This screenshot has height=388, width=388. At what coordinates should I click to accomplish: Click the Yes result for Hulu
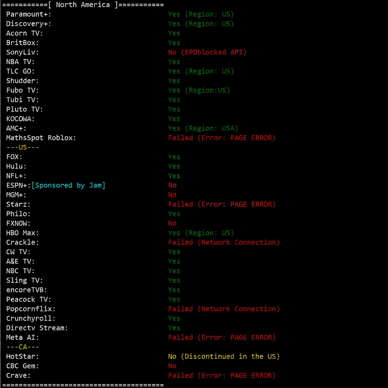[x=174, y=166]
